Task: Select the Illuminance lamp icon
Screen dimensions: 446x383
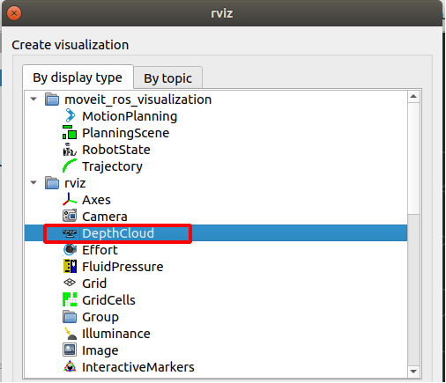Action: pyautogui.click(x=70, y=334)
